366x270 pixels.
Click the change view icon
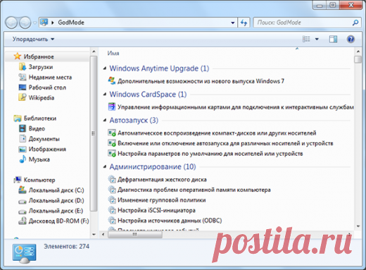coord(306,39)
